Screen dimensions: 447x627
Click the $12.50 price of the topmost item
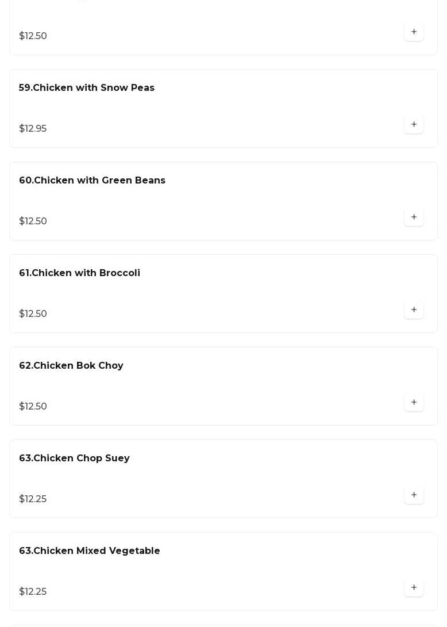click(x=33, y=36)
